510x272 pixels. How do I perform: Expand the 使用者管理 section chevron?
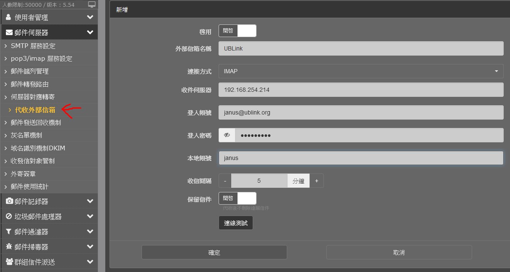[90, 17]
